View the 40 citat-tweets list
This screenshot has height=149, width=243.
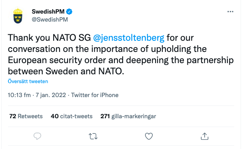tap(72, 116)
